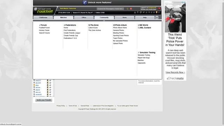
Task: Click the red logout button at top right
Action: coord(159,8)
